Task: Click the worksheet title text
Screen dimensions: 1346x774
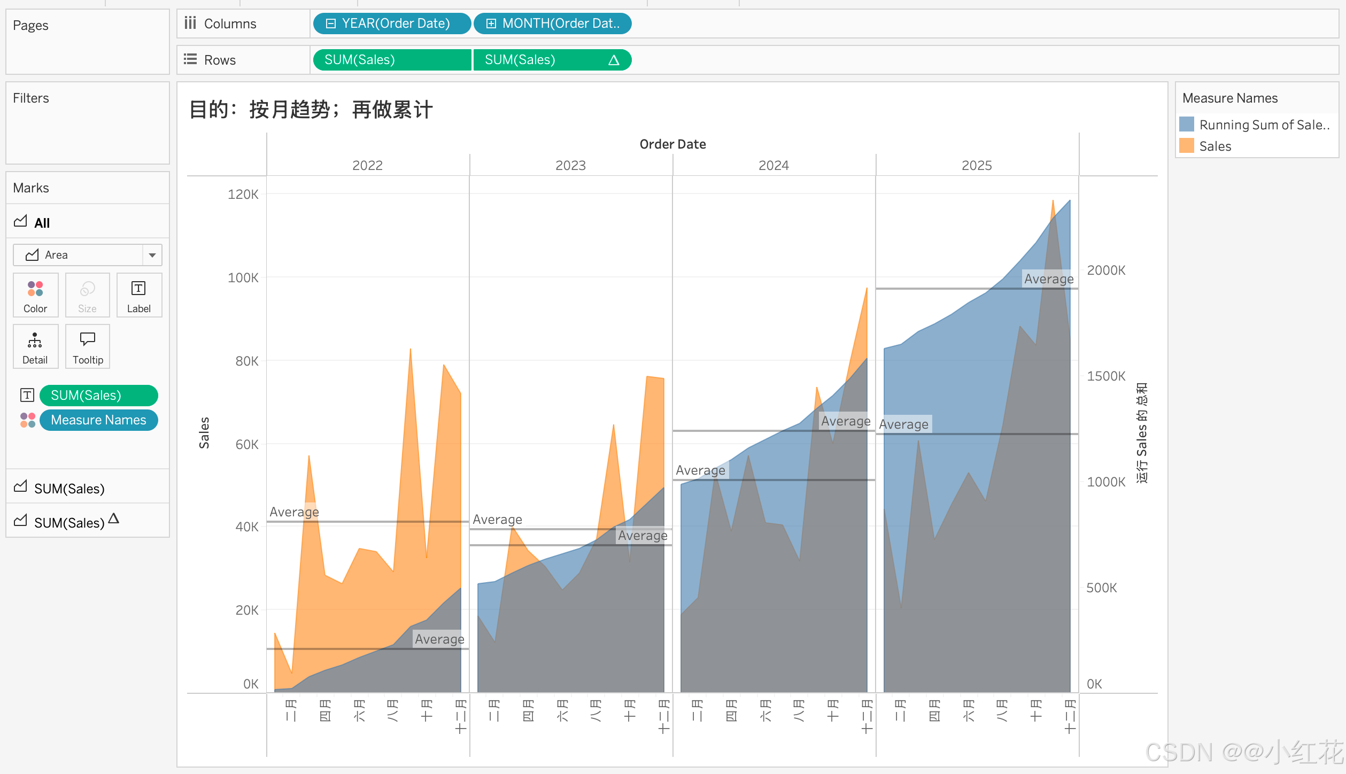Action: [x=311, y=110]
